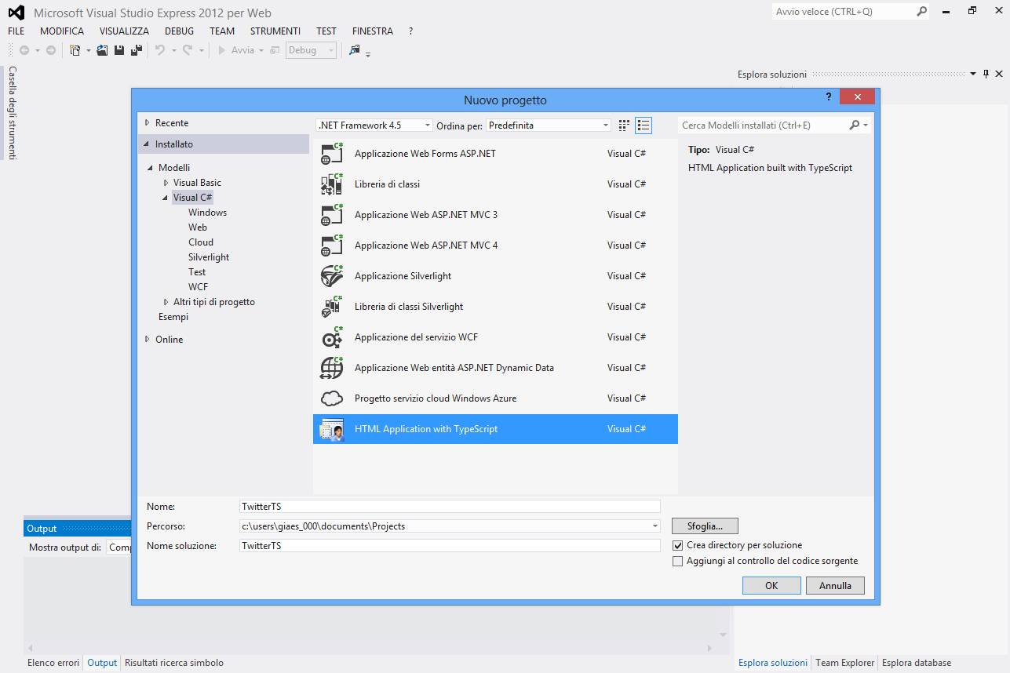Viewport: 1010px width, 673px height.
Task: Click the Applicazione Web ASP.NET MVC 4 icon
Action: tap(332, 246)
